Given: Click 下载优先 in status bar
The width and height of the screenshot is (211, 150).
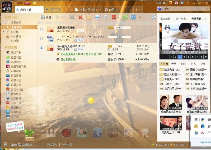Looking at the screenshot, I should [x=52, y=145].
